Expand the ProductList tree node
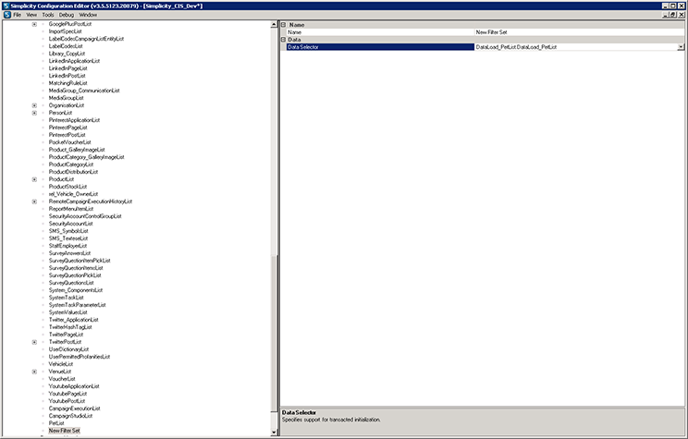The width and height of the screenshot is (688, 439). click(x=34, y=179)
